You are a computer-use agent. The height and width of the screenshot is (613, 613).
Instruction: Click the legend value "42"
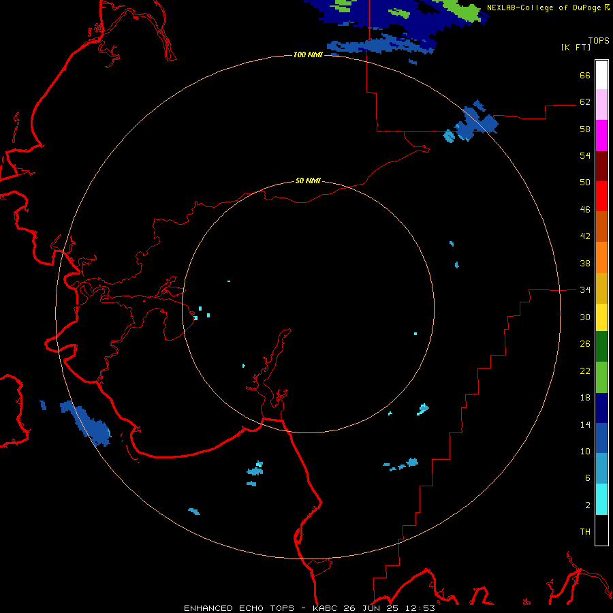(585, 236)
